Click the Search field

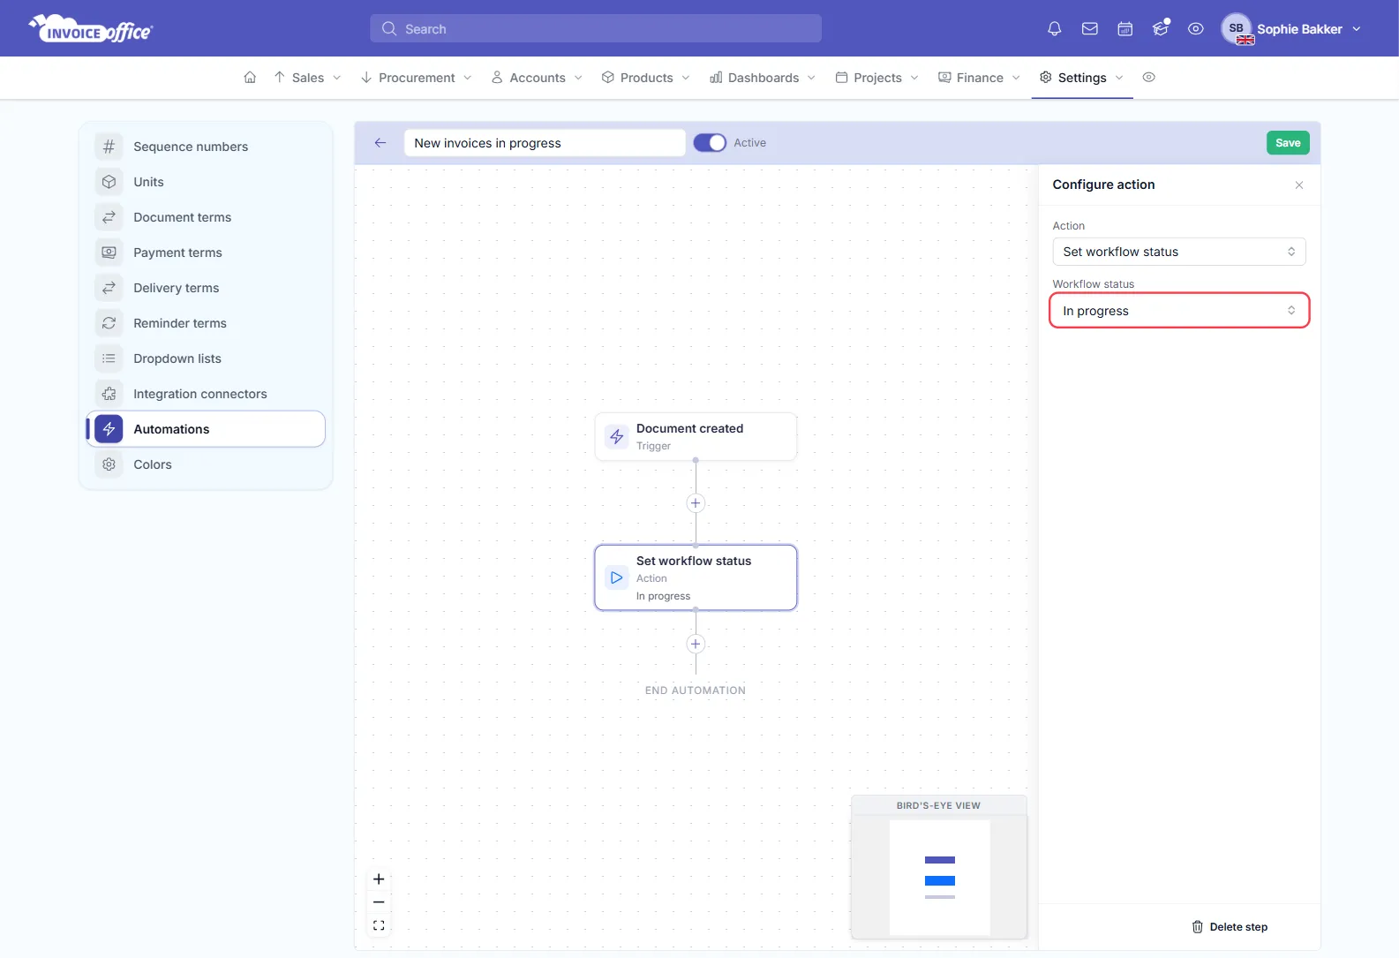[596, 29]
